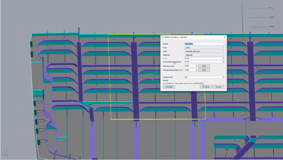
Task: Click the Spacing s value field
Action: click(x=190, y=66)
